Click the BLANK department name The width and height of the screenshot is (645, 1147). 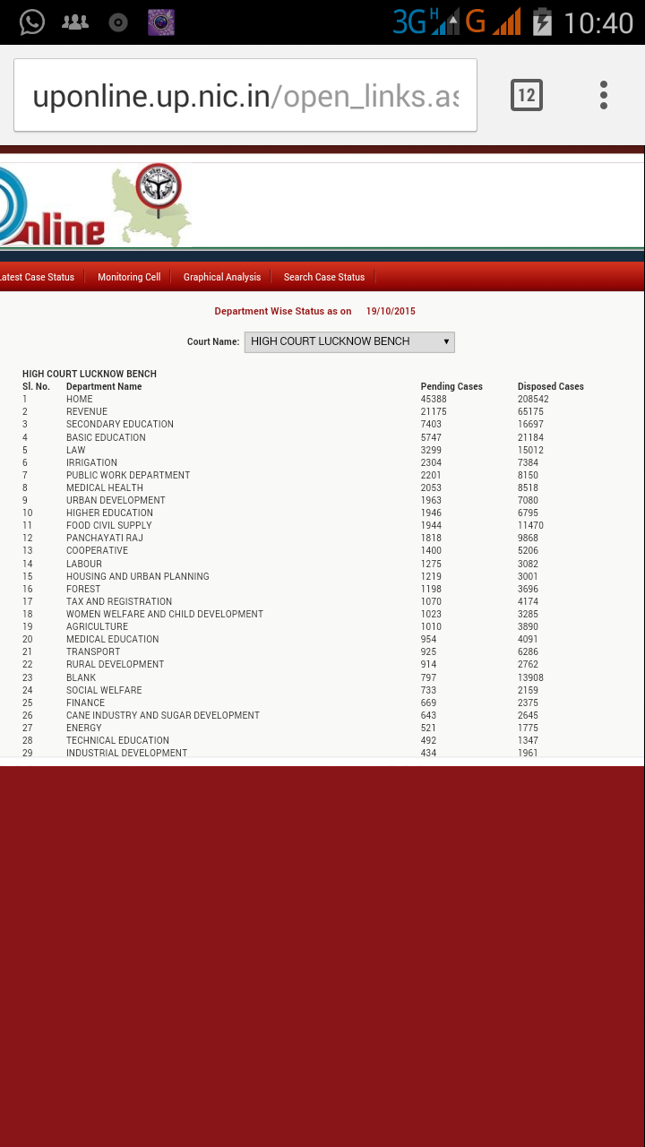coord(81,678)
